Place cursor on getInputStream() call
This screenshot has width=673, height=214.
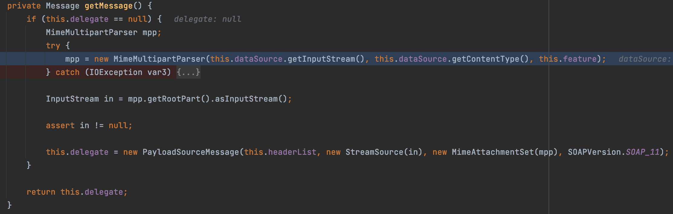pyautogui.click(x=321, y=59)
